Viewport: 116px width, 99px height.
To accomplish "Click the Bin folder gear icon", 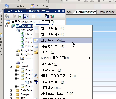I will [x=18, y=62].
